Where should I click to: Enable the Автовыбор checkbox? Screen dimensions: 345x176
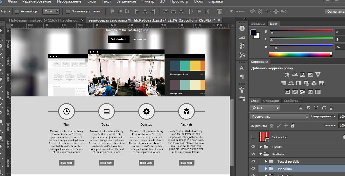[x=17, y=11]
